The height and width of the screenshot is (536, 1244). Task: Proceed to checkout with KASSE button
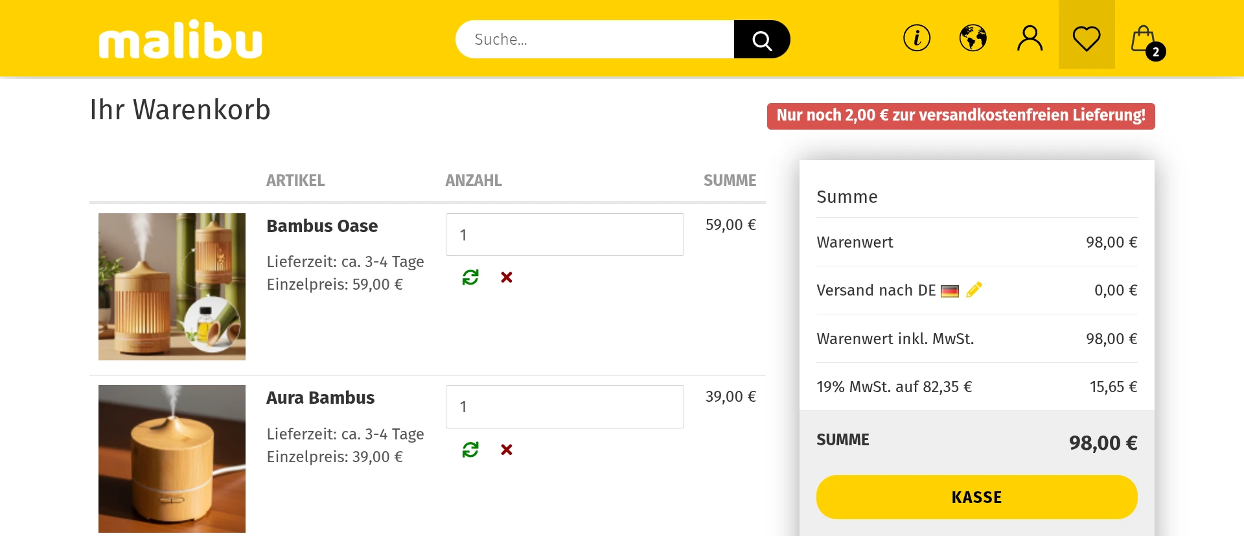coord(977,497)
